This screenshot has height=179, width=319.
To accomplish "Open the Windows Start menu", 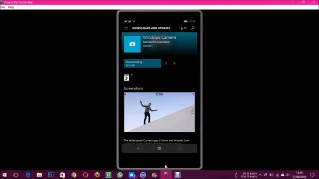I will click(4, 175).
